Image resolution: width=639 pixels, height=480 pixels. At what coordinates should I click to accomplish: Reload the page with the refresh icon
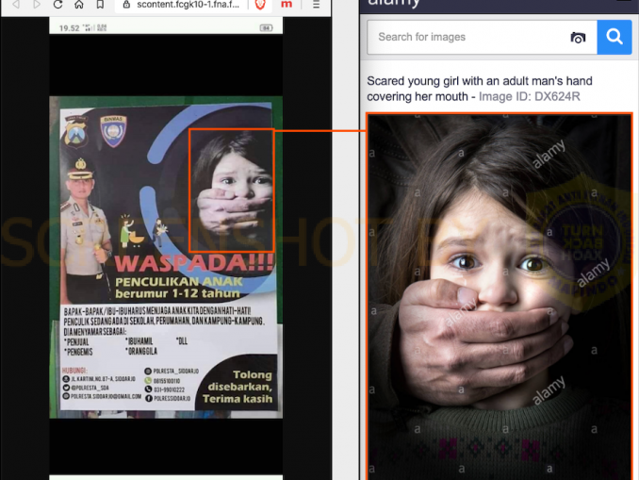pyautogui.click(x=57, y=5)
